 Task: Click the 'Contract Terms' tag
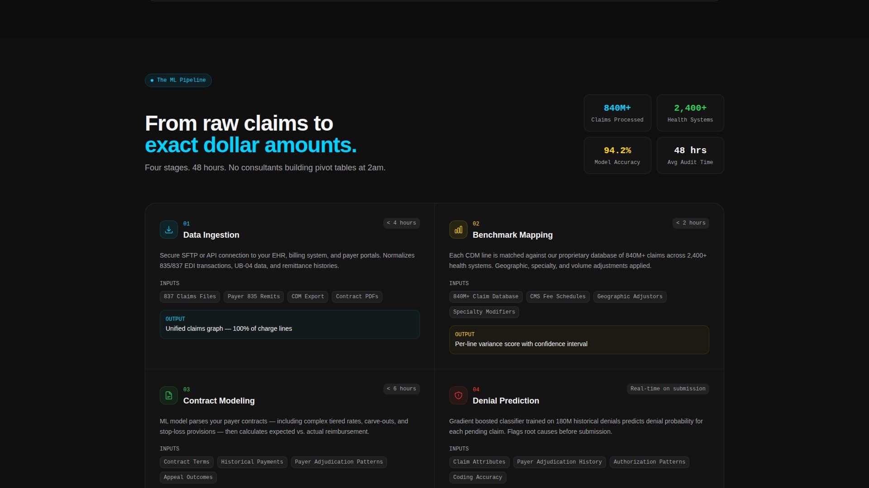(186, 462)
